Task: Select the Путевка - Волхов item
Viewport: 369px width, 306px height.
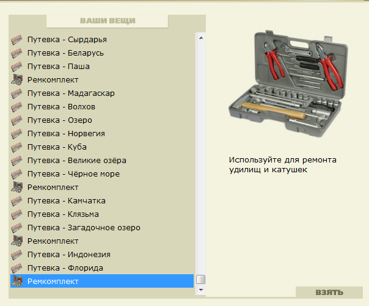Action: pos(61,107)
